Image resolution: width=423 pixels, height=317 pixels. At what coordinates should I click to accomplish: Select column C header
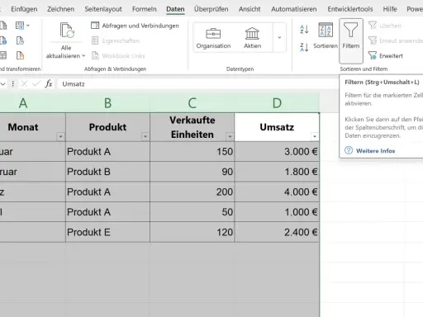coord(192,103)
